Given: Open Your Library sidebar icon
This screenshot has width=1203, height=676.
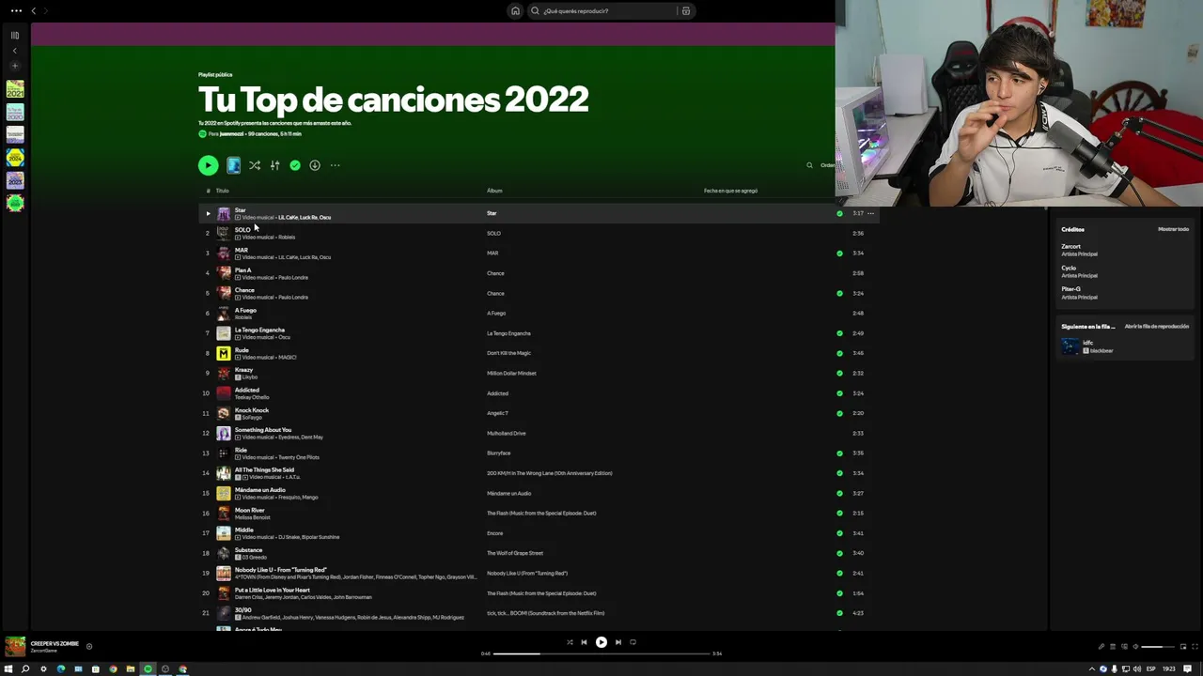Looking at the screenshot, I should [15, 35].
